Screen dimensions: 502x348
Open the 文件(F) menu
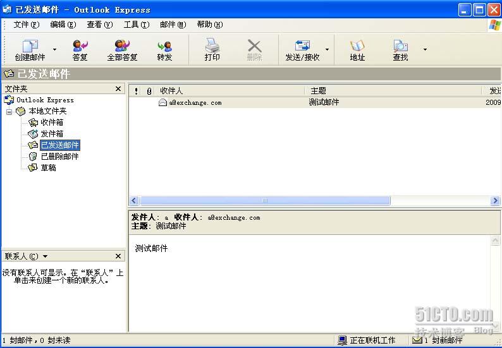coord(27,25)
